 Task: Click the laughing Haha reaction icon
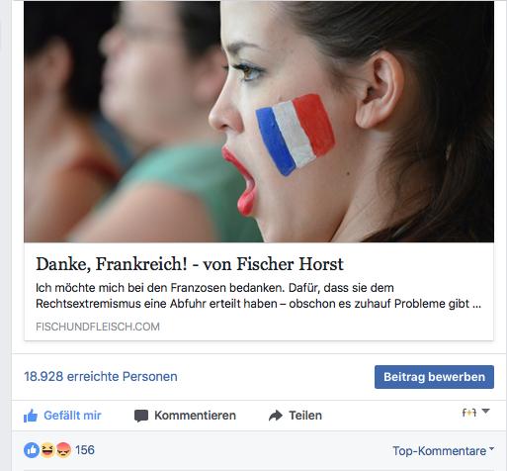47,450
